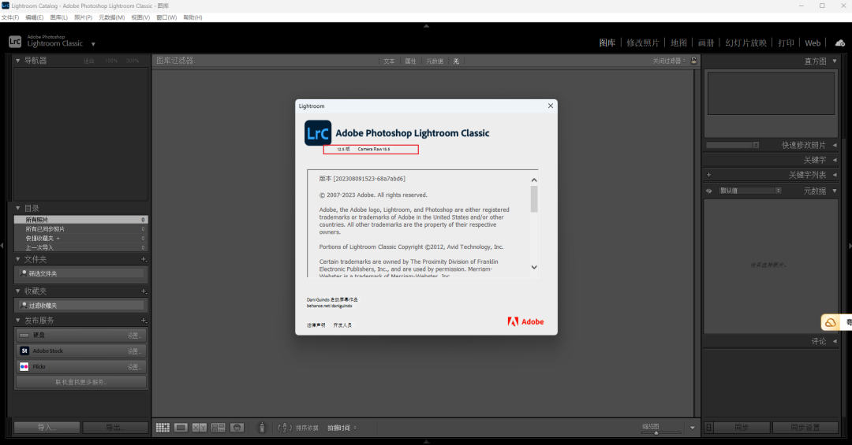Open the 编辑(E) menu
The width and height of the screenshot is (852, 445).
(34, 17)
